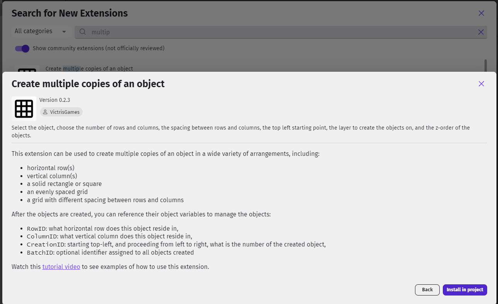498x304 pixels.
Task: Close the extension details dialog
Action: tap(481, 84)
